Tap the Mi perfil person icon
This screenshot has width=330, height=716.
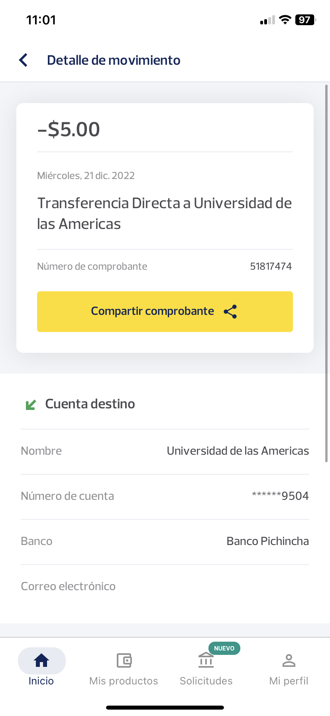pos(289,660)
